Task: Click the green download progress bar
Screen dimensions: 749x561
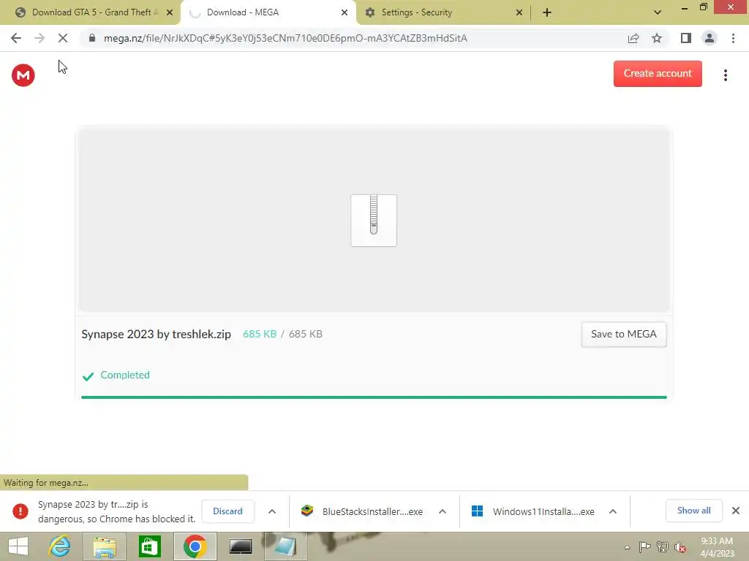Action: point(374,397)
